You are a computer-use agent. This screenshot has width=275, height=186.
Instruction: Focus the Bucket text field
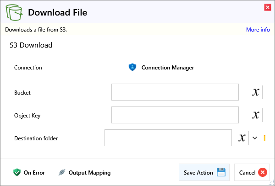(x=175, y=92)
